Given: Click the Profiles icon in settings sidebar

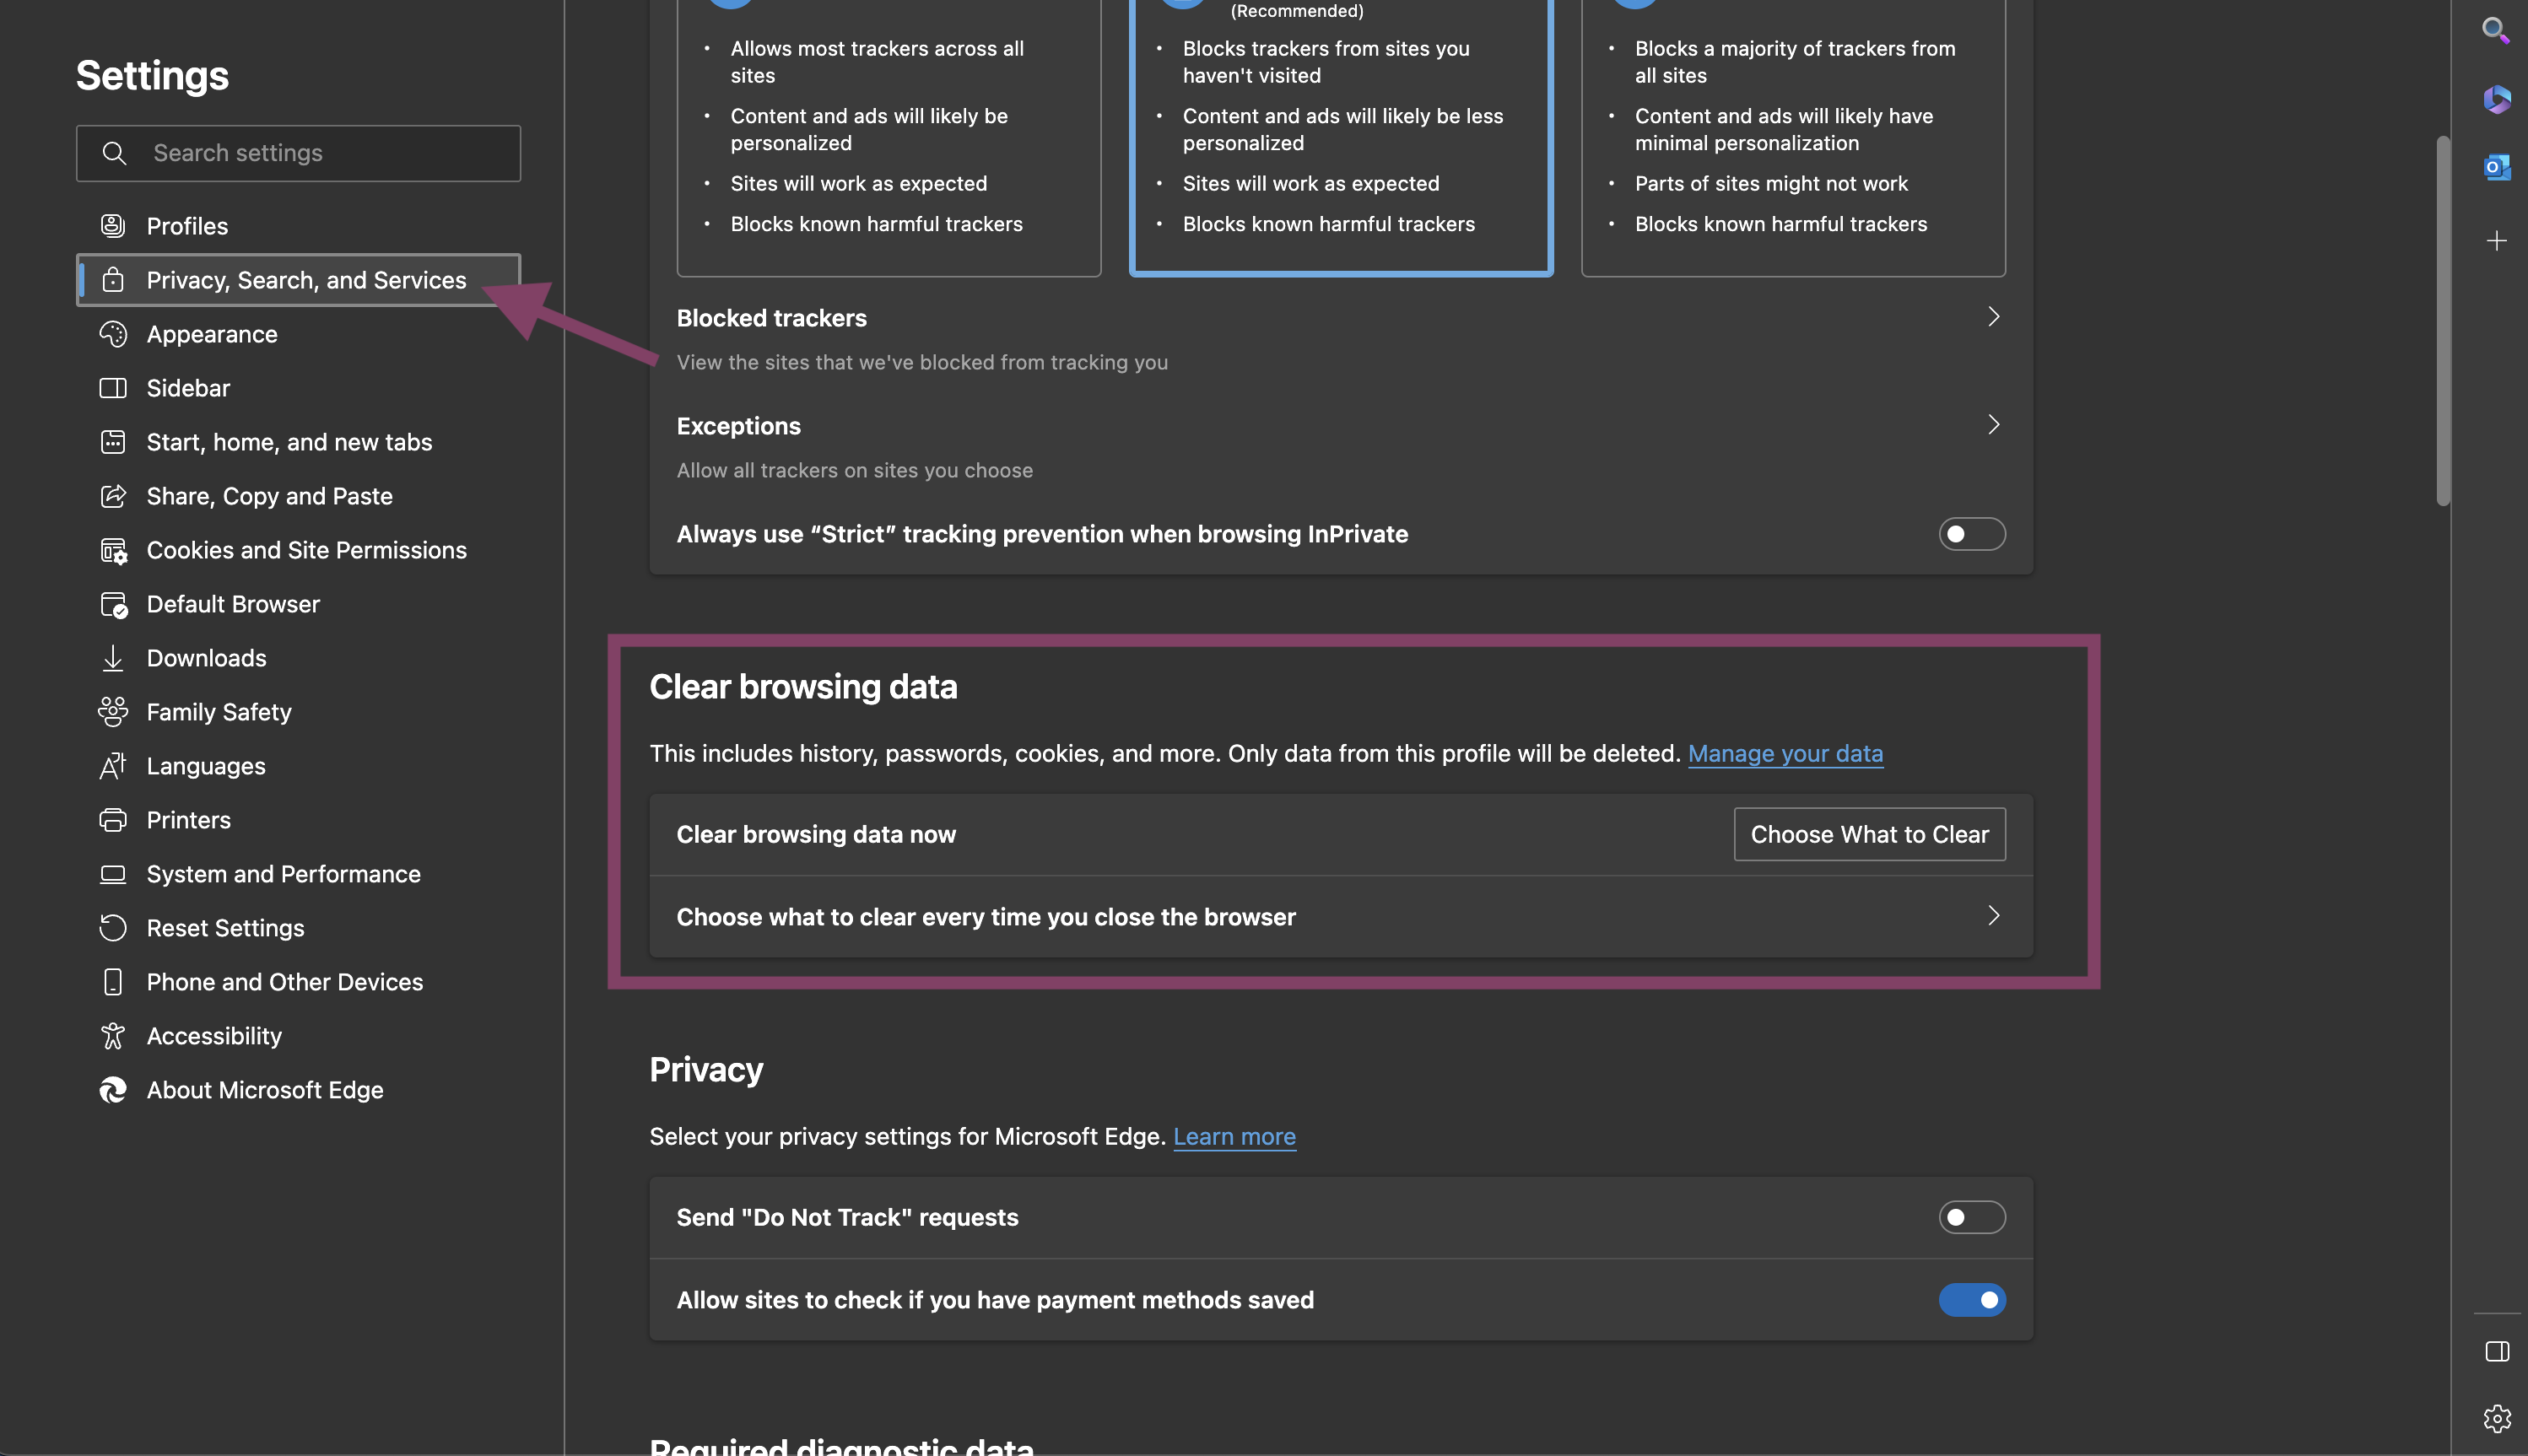Looking at the screenshot, I should pos(113,226).
